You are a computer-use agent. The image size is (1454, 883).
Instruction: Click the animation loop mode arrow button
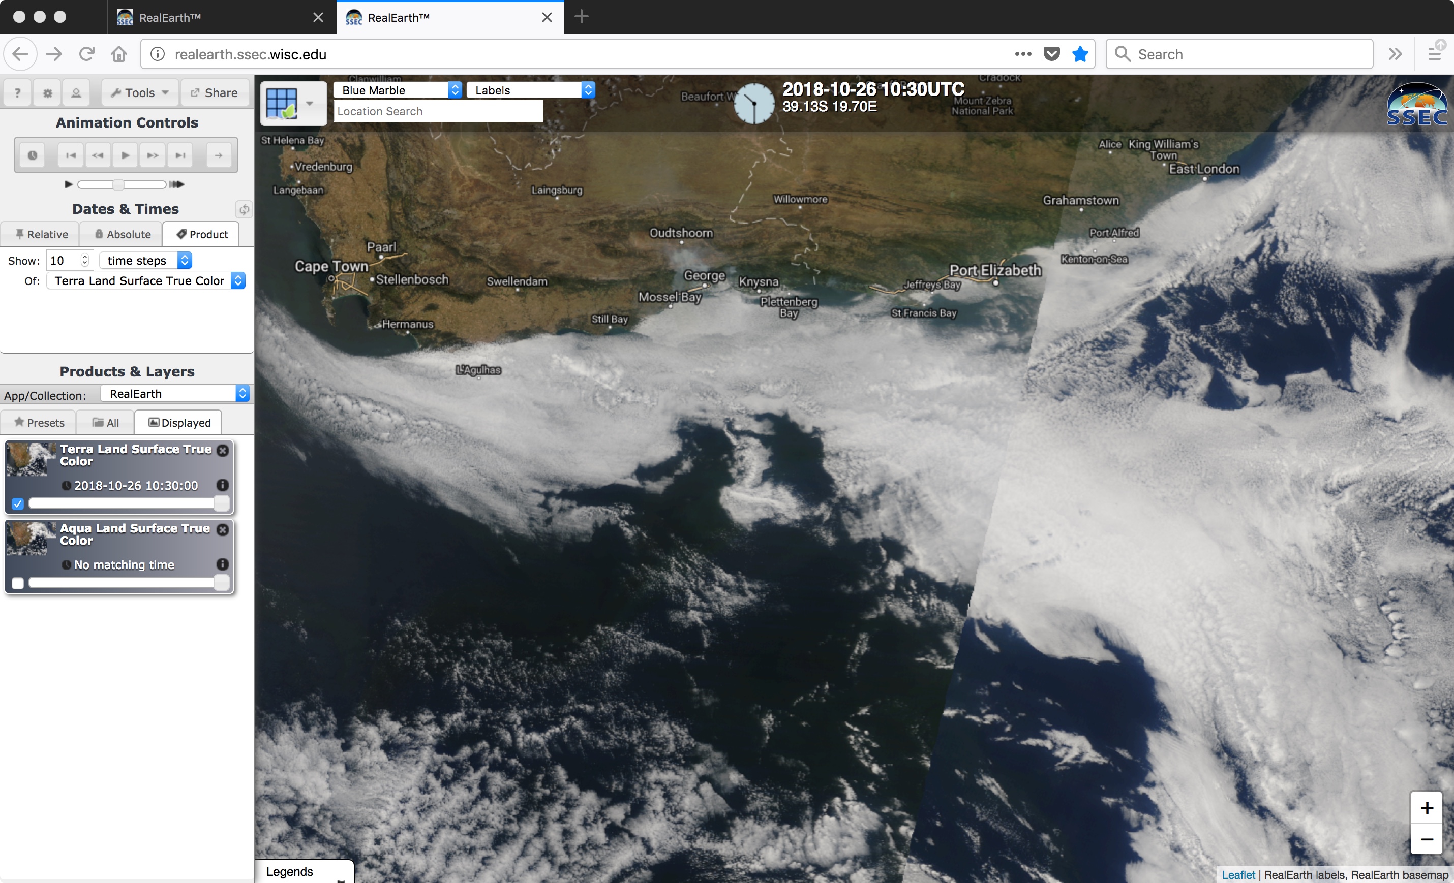click(218, 155)
